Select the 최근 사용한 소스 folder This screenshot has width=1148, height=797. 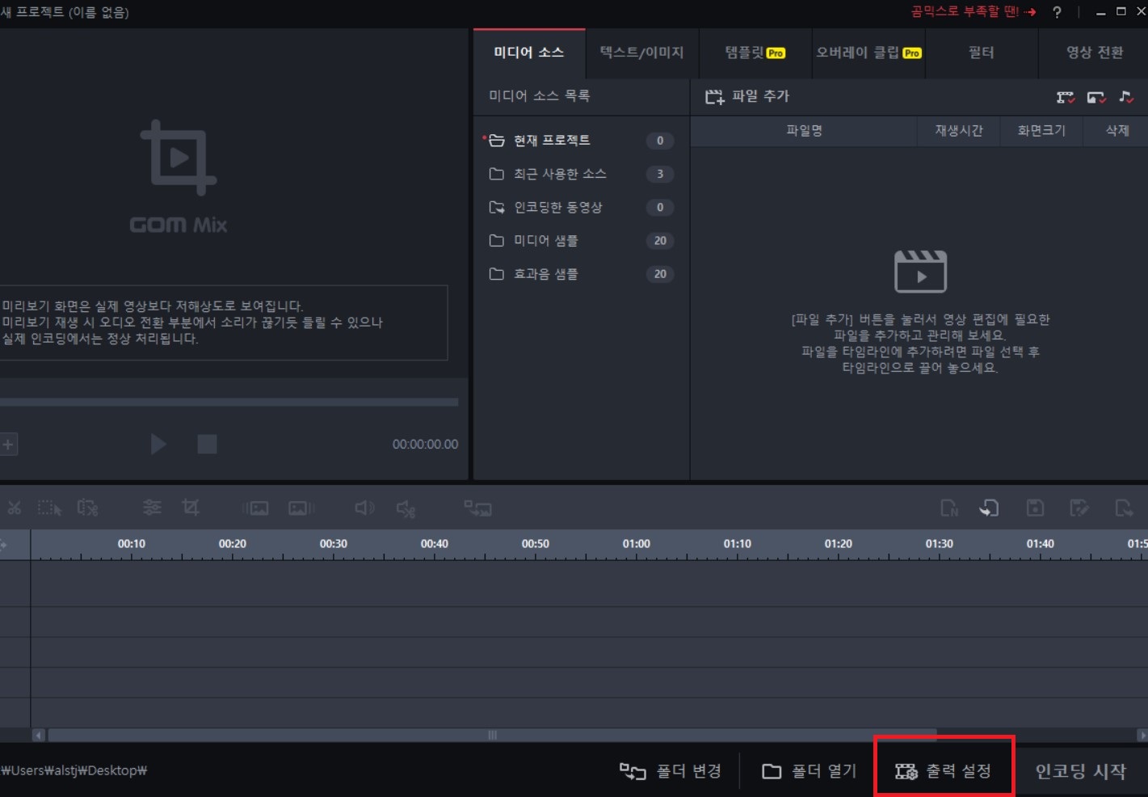[x=581, y=174]
